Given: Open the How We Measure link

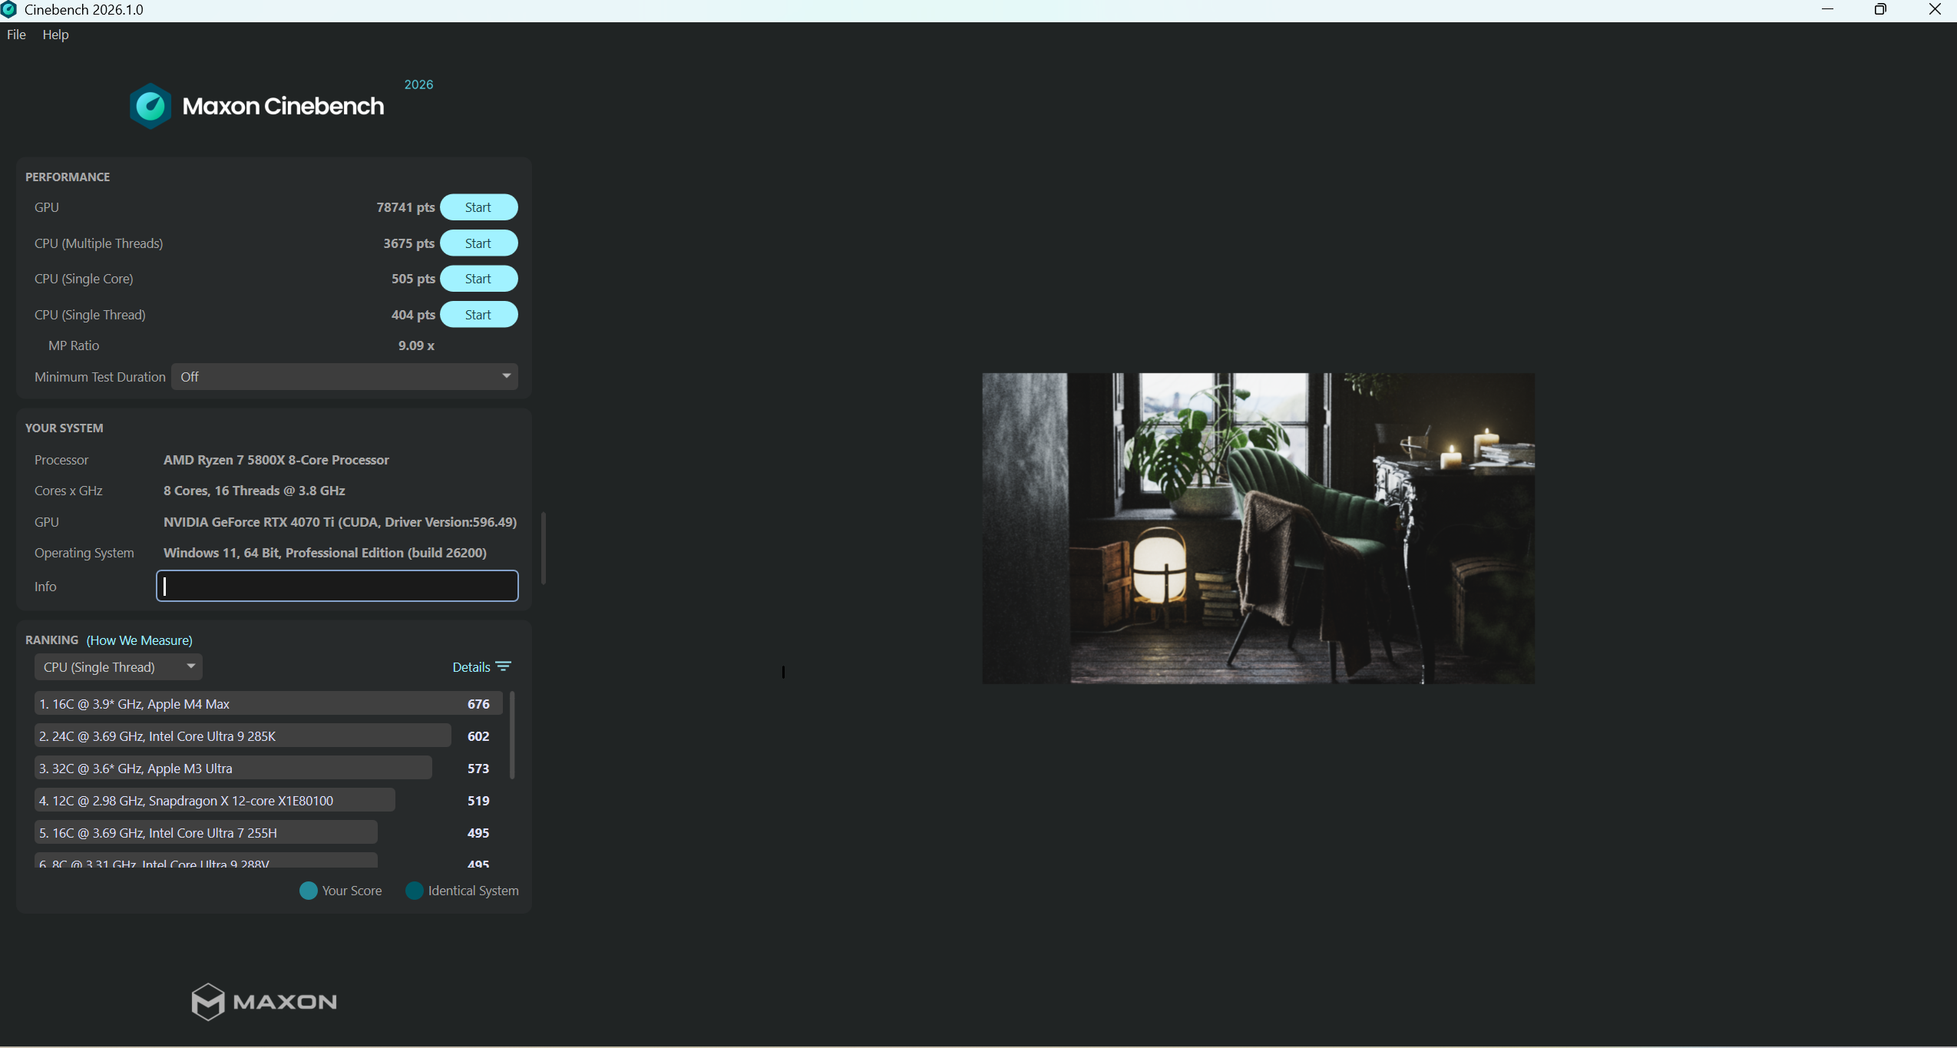Looking at the screenshot, I should coord(140,640).
